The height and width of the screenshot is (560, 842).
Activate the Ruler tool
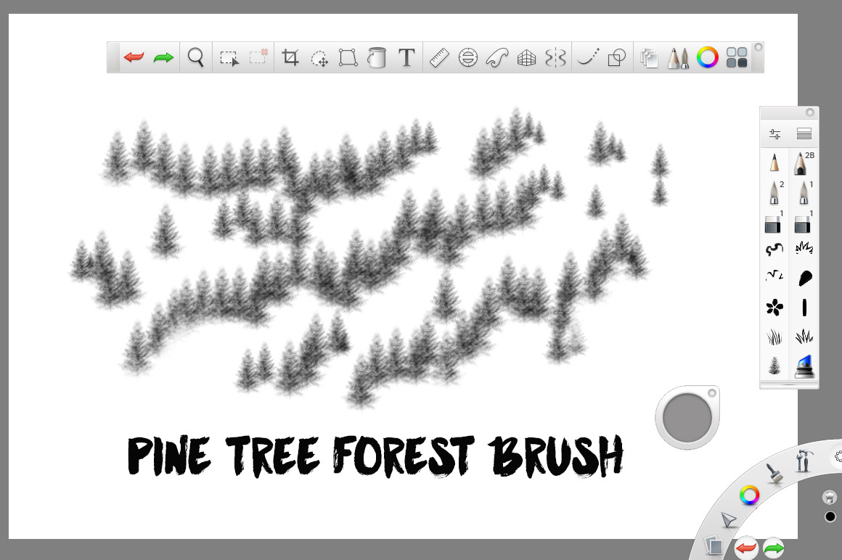(438, 57)
